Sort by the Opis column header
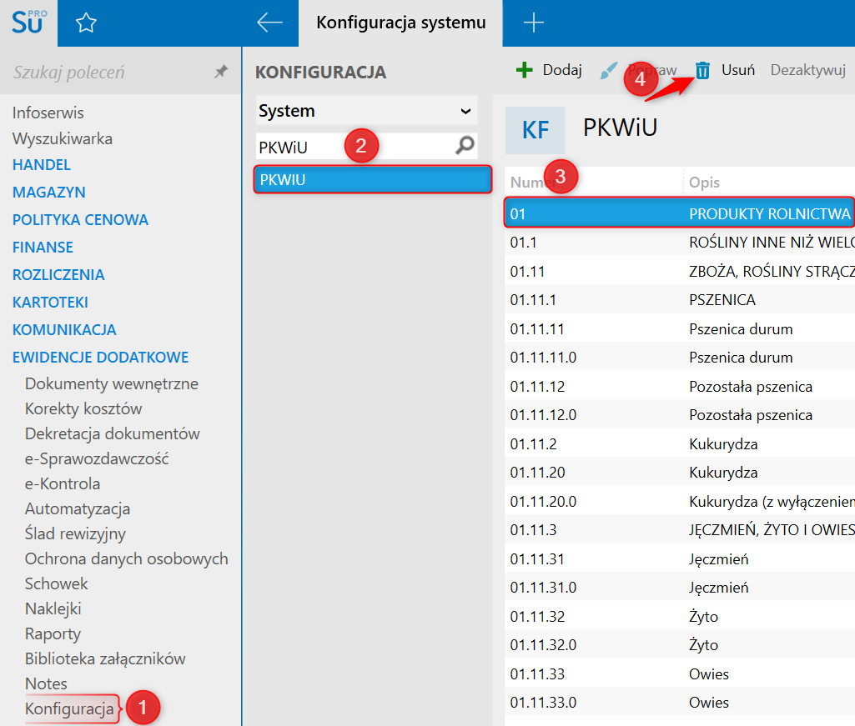The image size is (855, 726). click(x=704, y=183)
